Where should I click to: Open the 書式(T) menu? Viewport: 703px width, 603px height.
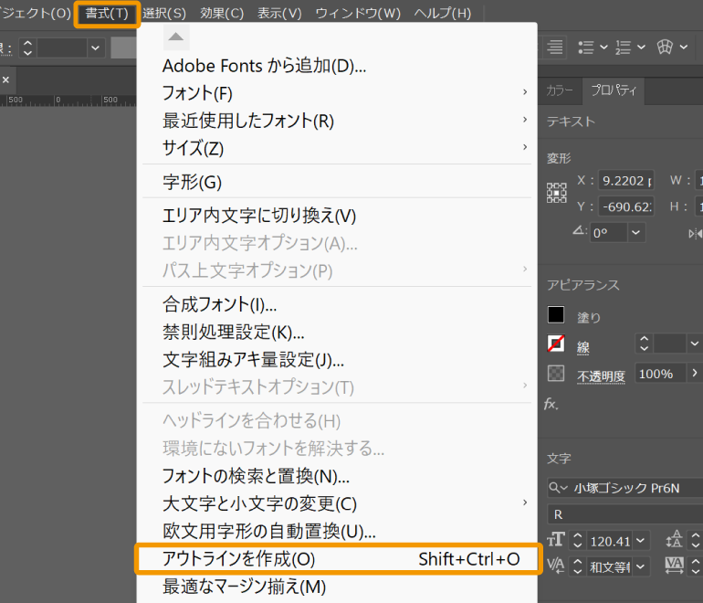(x=107, y=14)
